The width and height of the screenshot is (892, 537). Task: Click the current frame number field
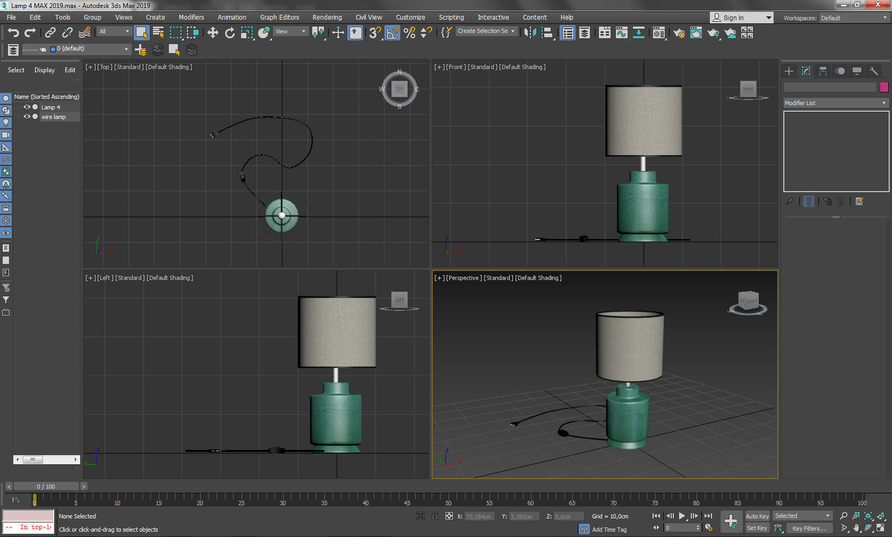(x=679, y=527)
